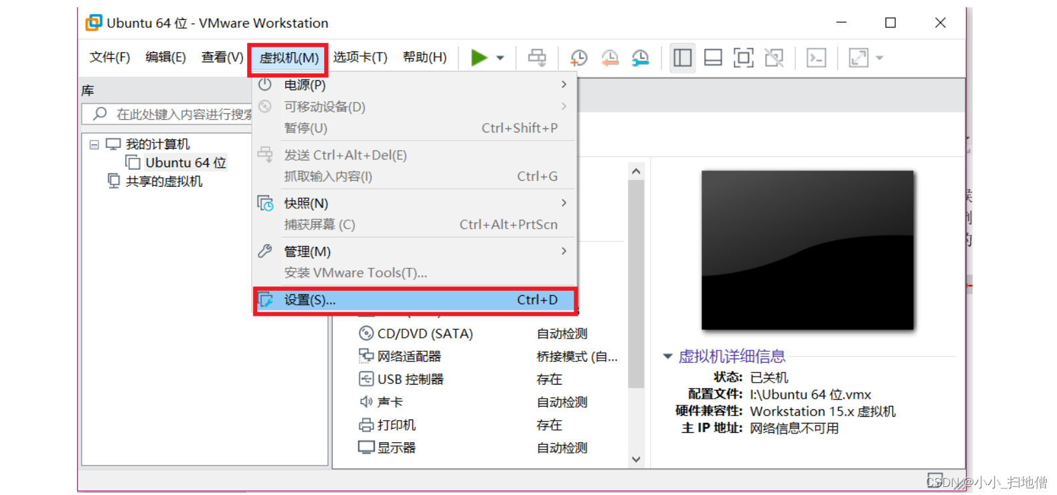Click the USB controller device icon
The height and width of the screenshot is (495, 1057).
366,379
